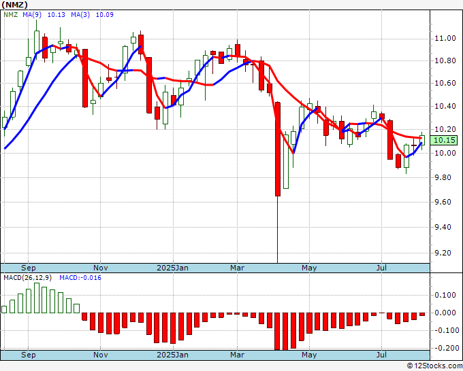463x371 pixels.
Task: Click the 10.60 price axis label
Action: tap(445, 83)
